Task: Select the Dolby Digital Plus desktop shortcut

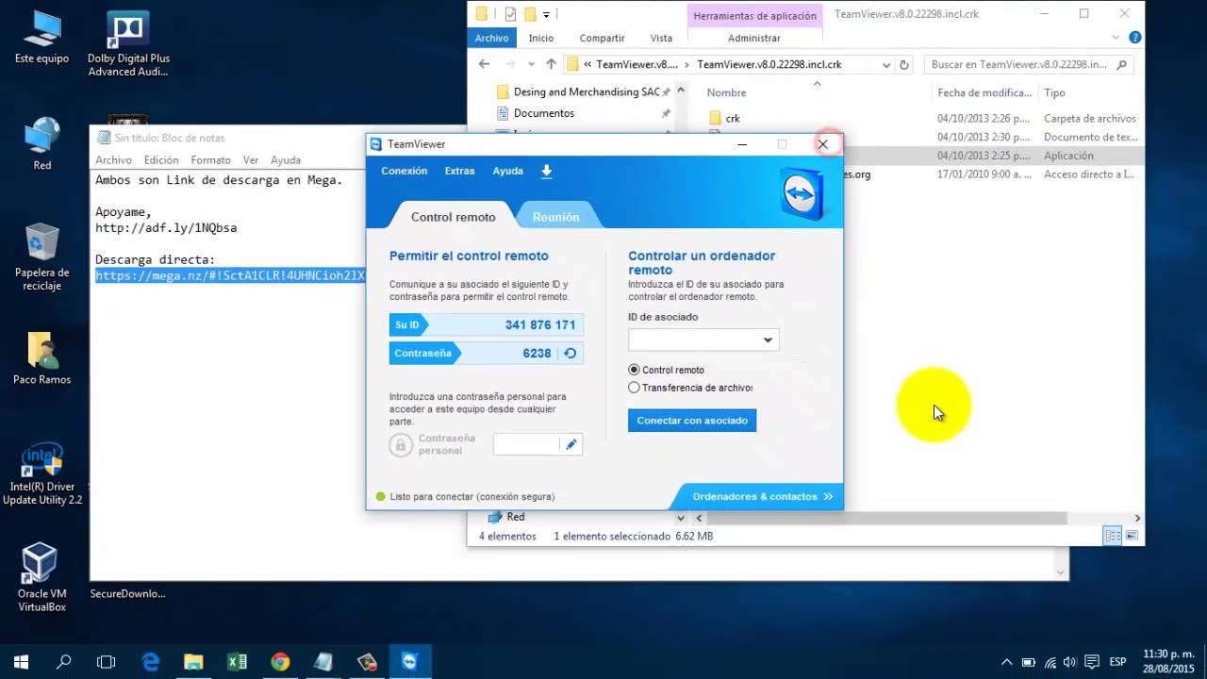Action: click(128, 44)
